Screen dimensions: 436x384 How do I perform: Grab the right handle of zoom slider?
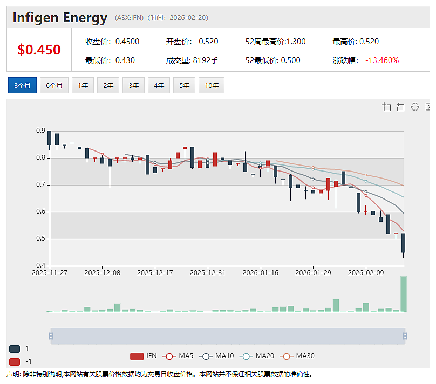[x=405, y=336]
